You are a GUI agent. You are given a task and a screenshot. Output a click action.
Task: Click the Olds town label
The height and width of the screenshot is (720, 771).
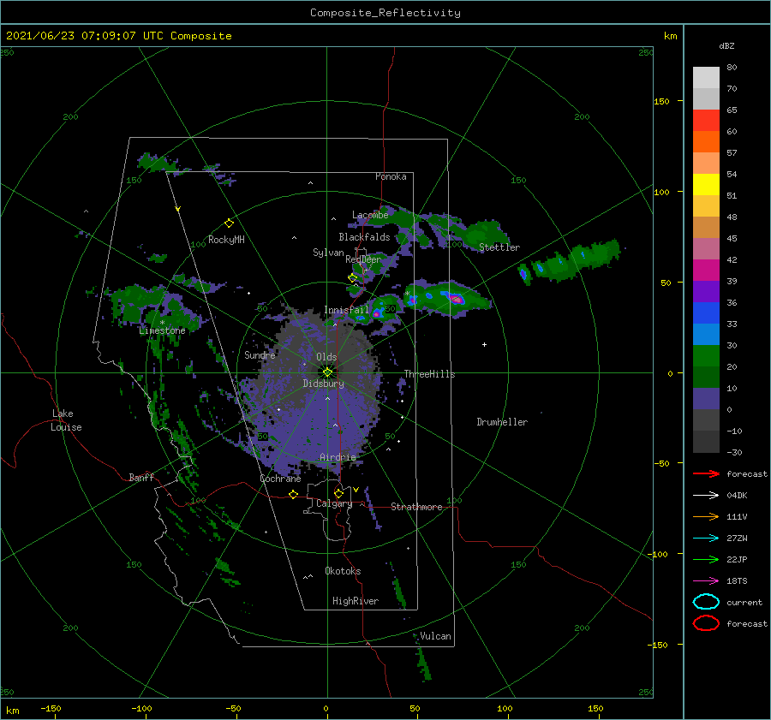(326, 357)
